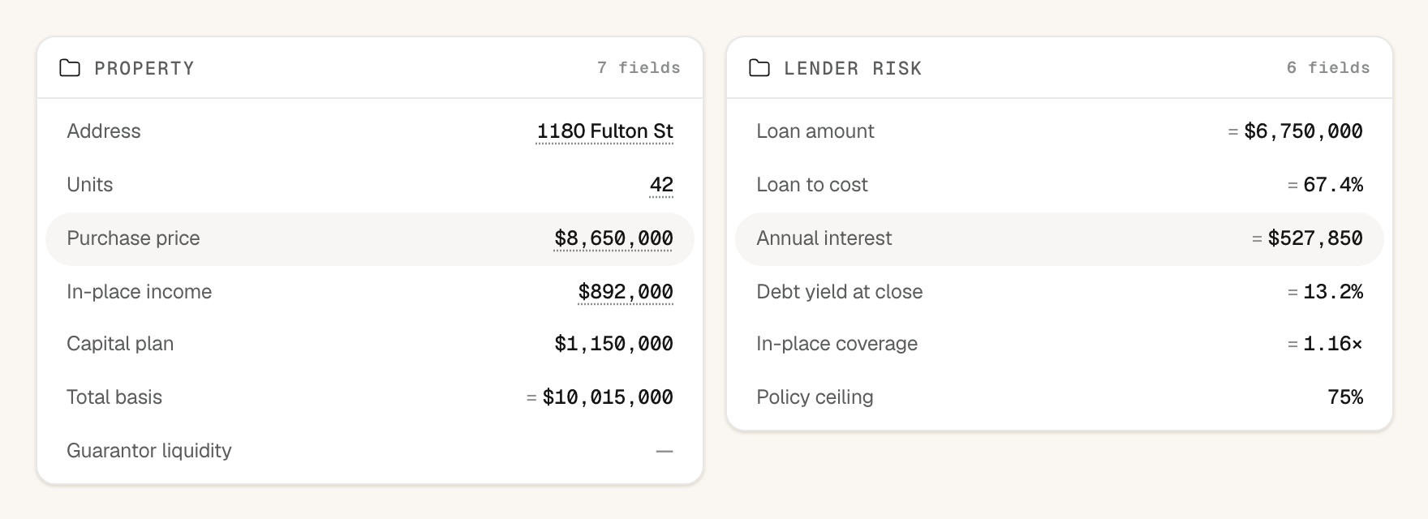Click the empty Guarantor liquidity dash
This screenshot has width=1428, height=519.
pyautogui.click(x=665, y=451)
